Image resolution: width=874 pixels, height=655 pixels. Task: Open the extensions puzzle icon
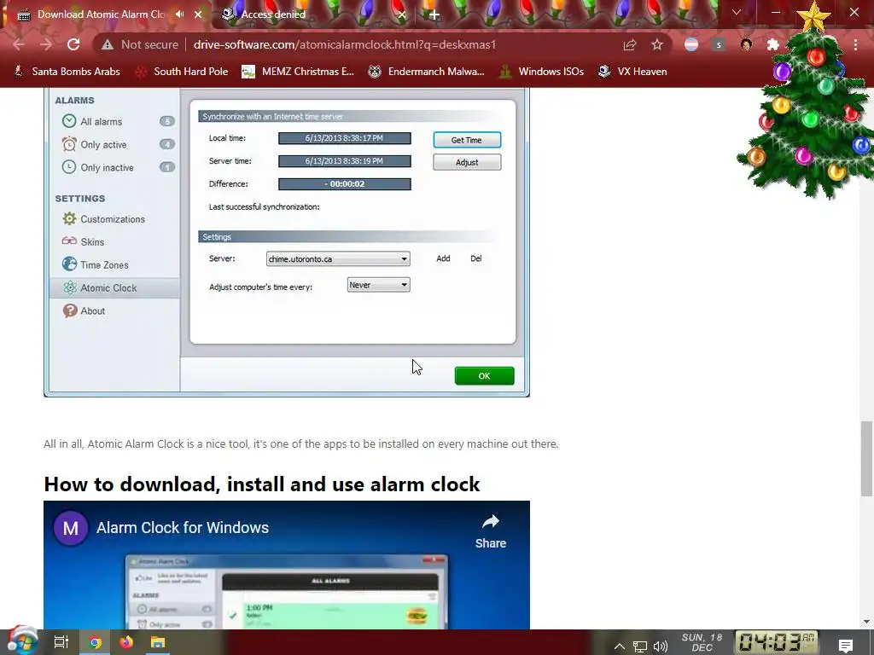click(773, 44)
